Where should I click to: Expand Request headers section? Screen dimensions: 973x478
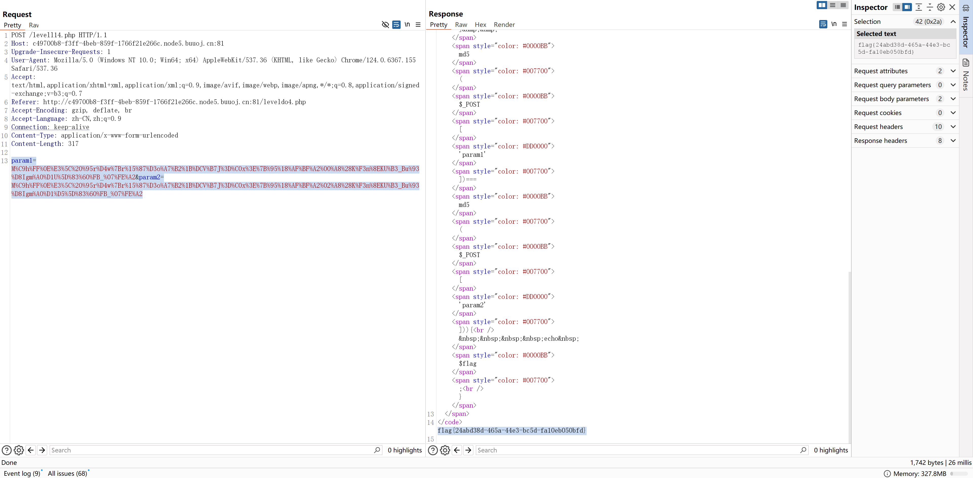pos(953,127)
